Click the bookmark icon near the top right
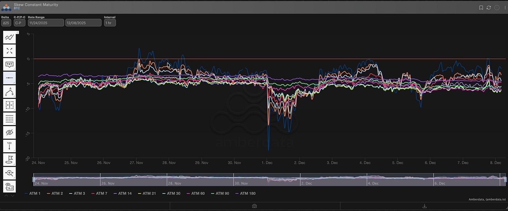508x211 pixels. (480, 7)
